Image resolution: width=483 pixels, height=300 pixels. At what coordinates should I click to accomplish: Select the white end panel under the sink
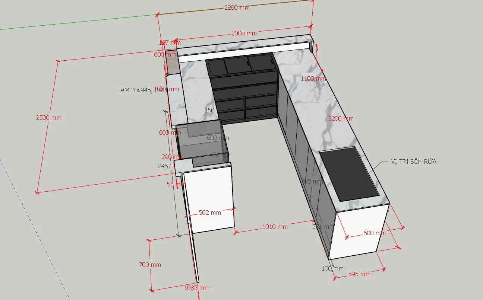tap(360, 231)
